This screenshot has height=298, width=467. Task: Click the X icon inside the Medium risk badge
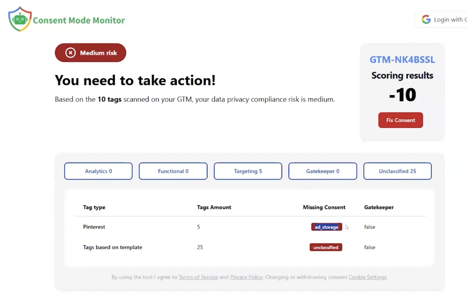70,53
